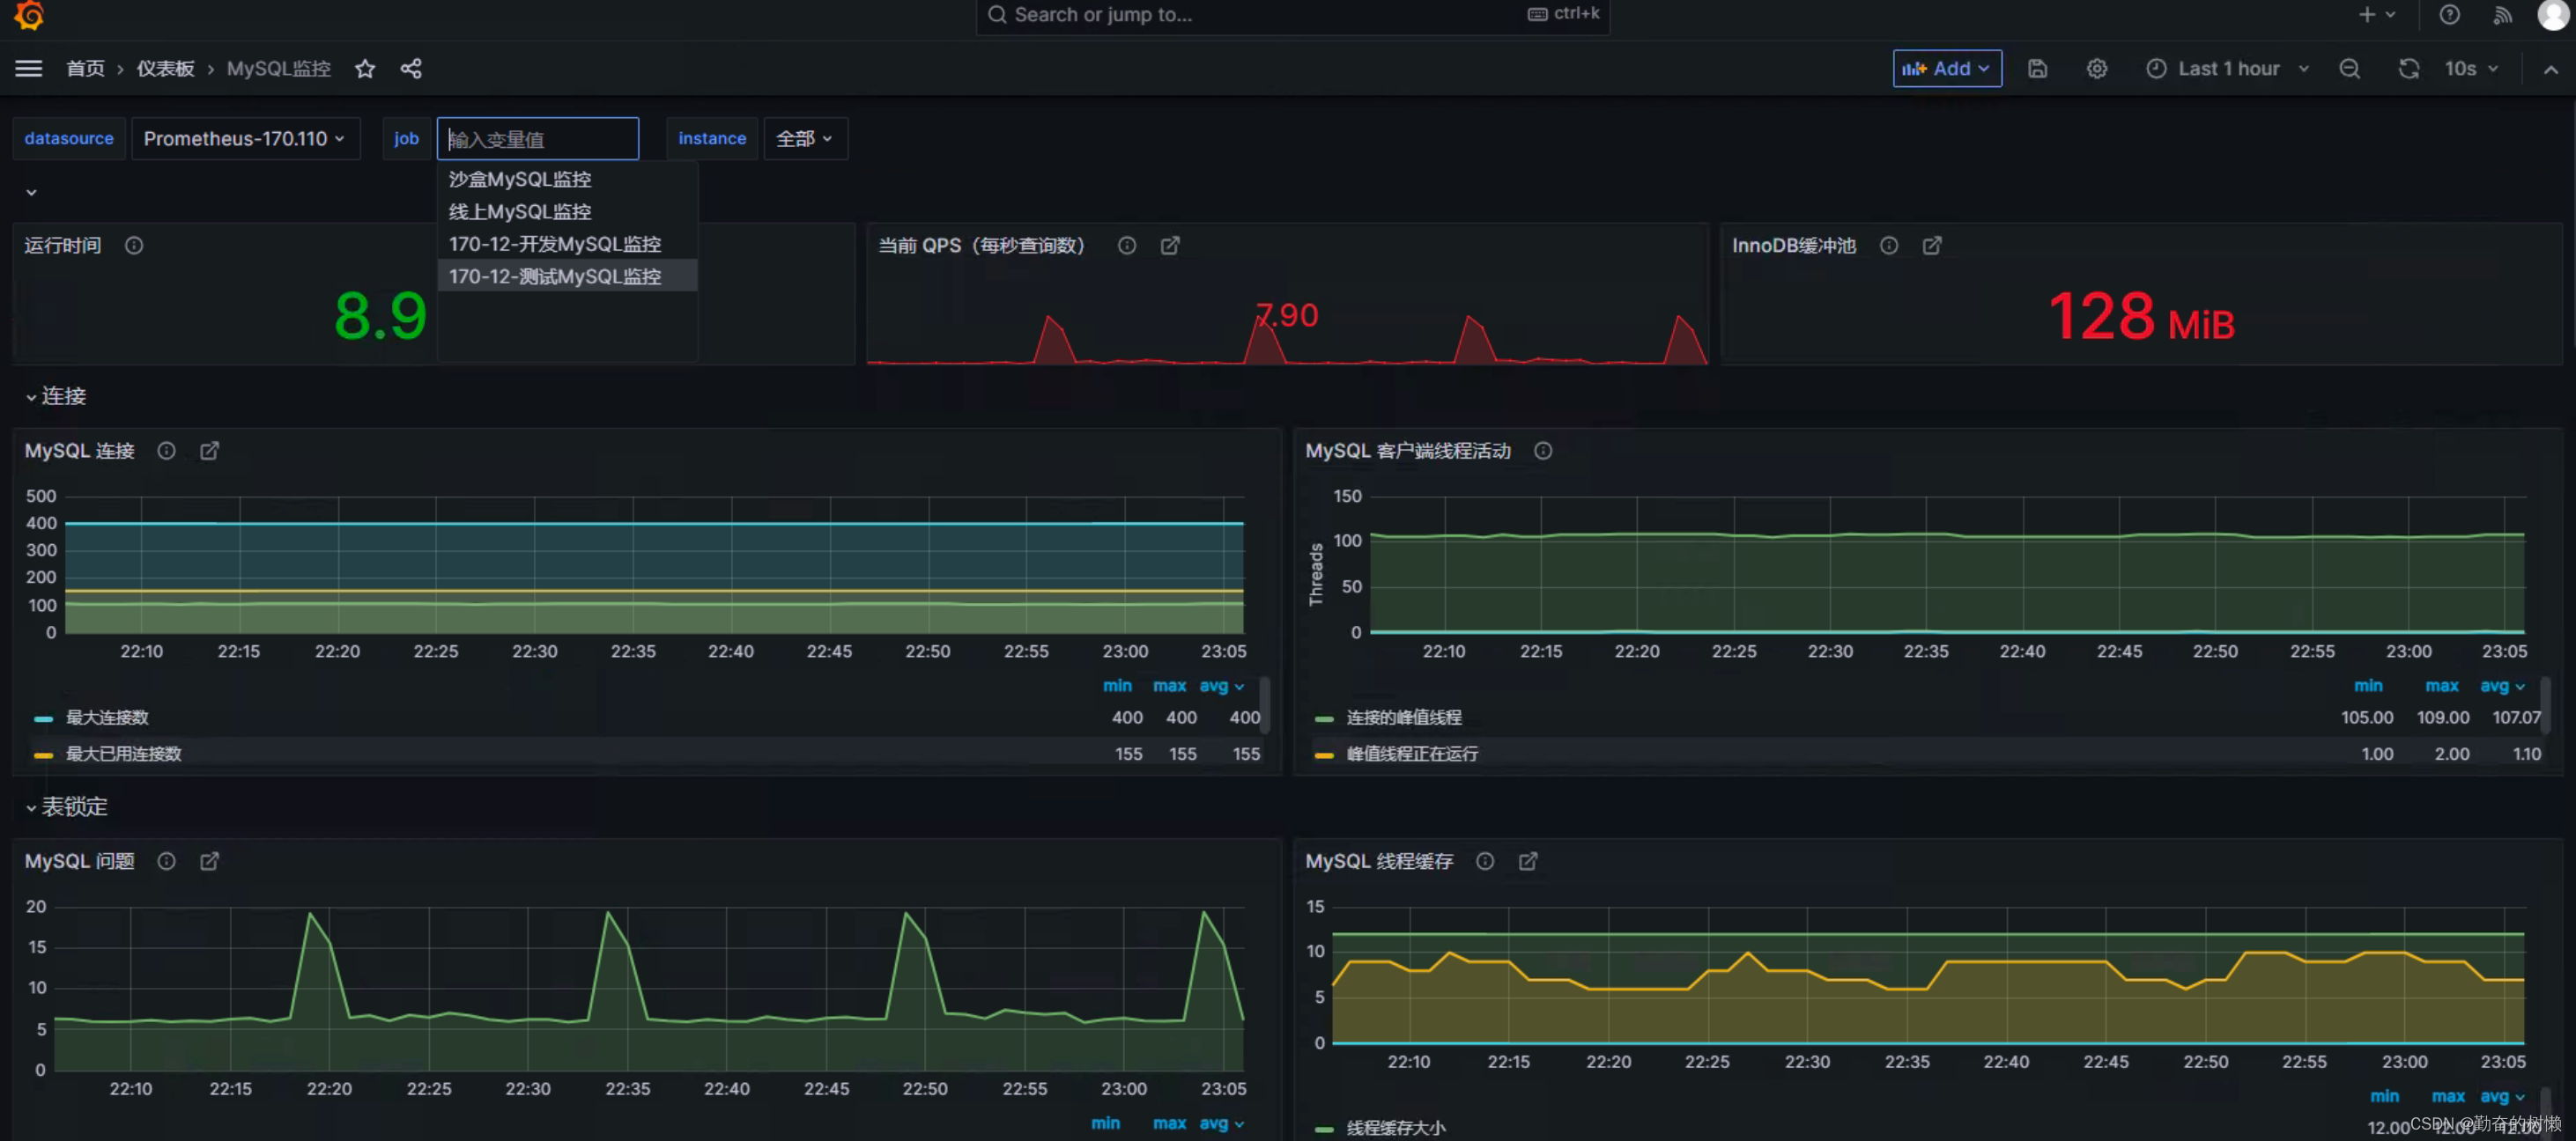Sort 客户端线程活动 legend by min
This screenshot has width=2576, height=1141.
(x=2367, y=686)
